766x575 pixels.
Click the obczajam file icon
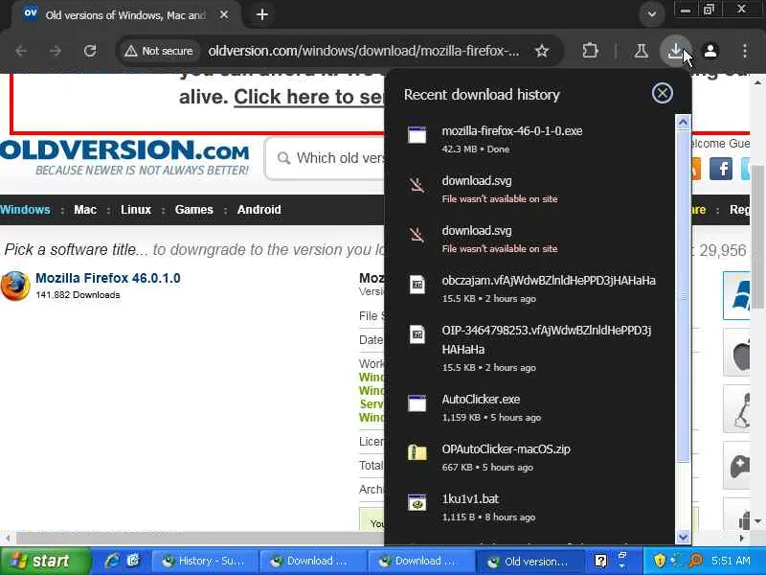click(x=417, y=285)
